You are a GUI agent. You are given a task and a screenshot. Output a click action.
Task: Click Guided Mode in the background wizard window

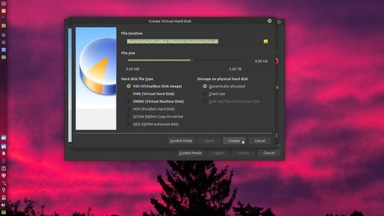click(x=190, y=153)
